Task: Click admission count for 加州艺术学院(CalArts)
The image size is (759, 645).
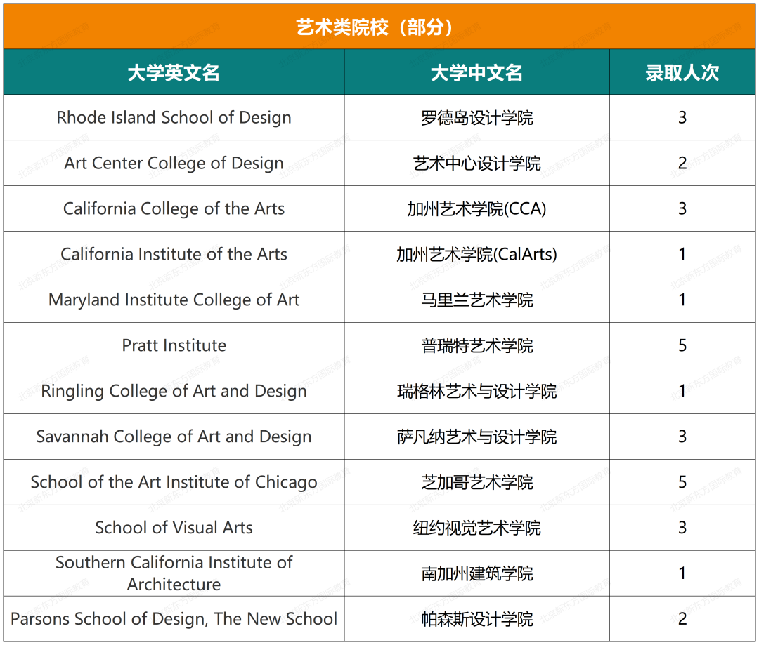Action: pyautogui.click(x=682, y=254)
